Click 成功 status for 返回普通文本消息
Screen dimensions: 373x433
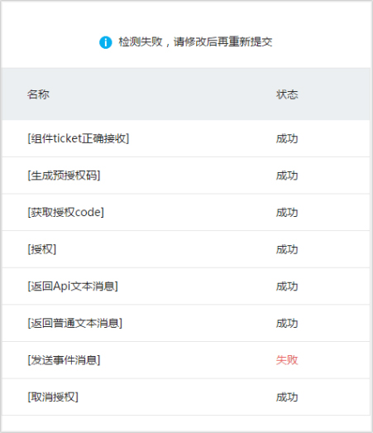point(287,323)
